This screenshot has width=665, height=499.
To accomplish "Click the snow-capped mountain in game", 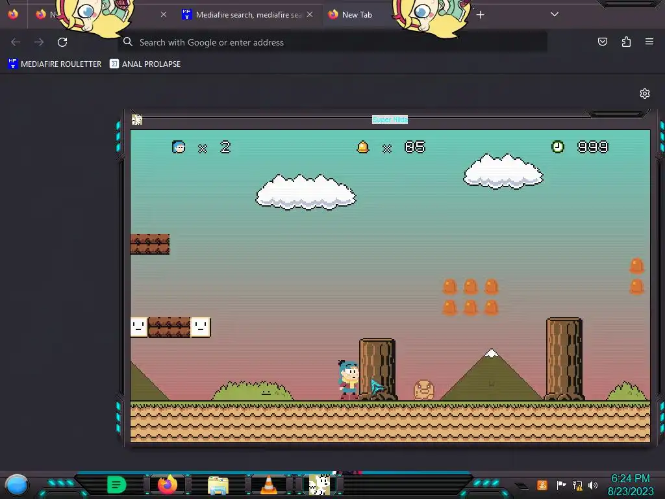I will [x=491, y=375].
